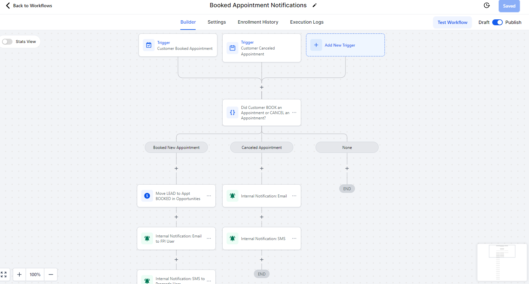Select the None branch pill
The height and width of the screenshot is (284, 529).
pos(347,147)
